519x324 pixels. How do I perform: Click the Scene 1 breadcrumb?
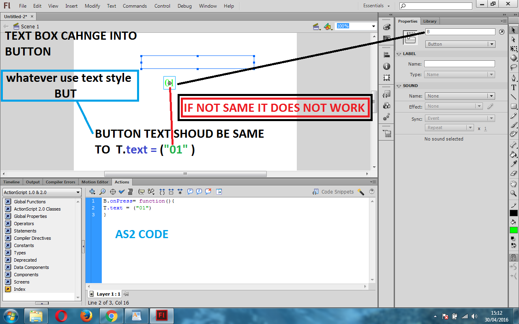tap(26, 26)
